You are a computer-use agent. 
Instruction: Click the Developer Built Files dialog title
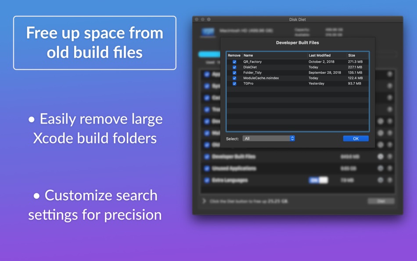pos(297,43)
